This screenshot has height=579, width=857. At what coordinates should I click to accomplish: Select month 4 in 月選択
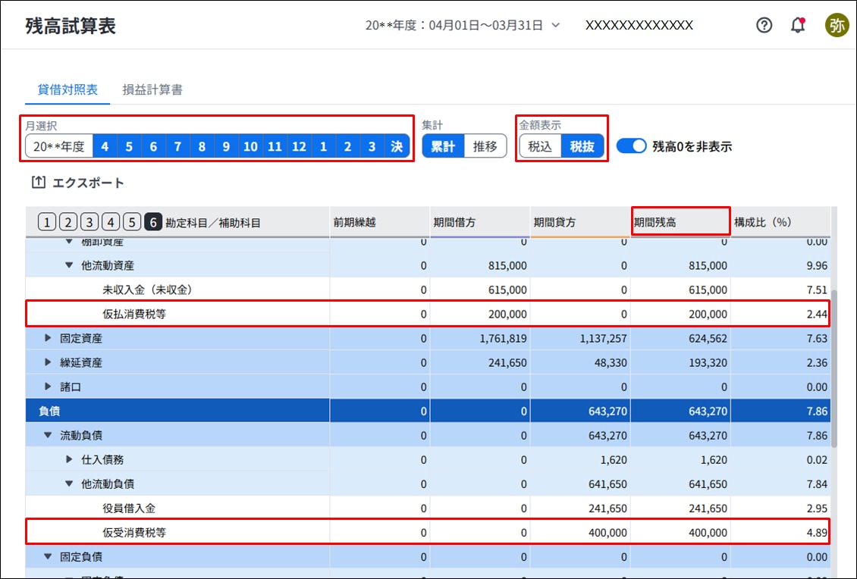[105, 146]
